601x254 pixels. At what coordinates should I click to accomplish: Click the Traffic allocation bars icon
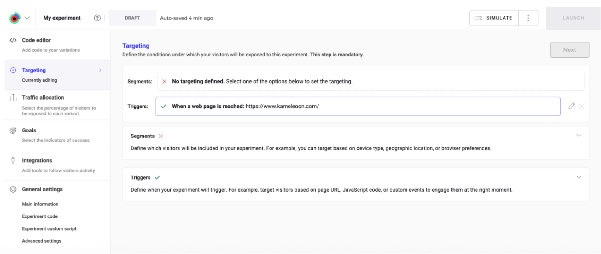coord(13,98)
